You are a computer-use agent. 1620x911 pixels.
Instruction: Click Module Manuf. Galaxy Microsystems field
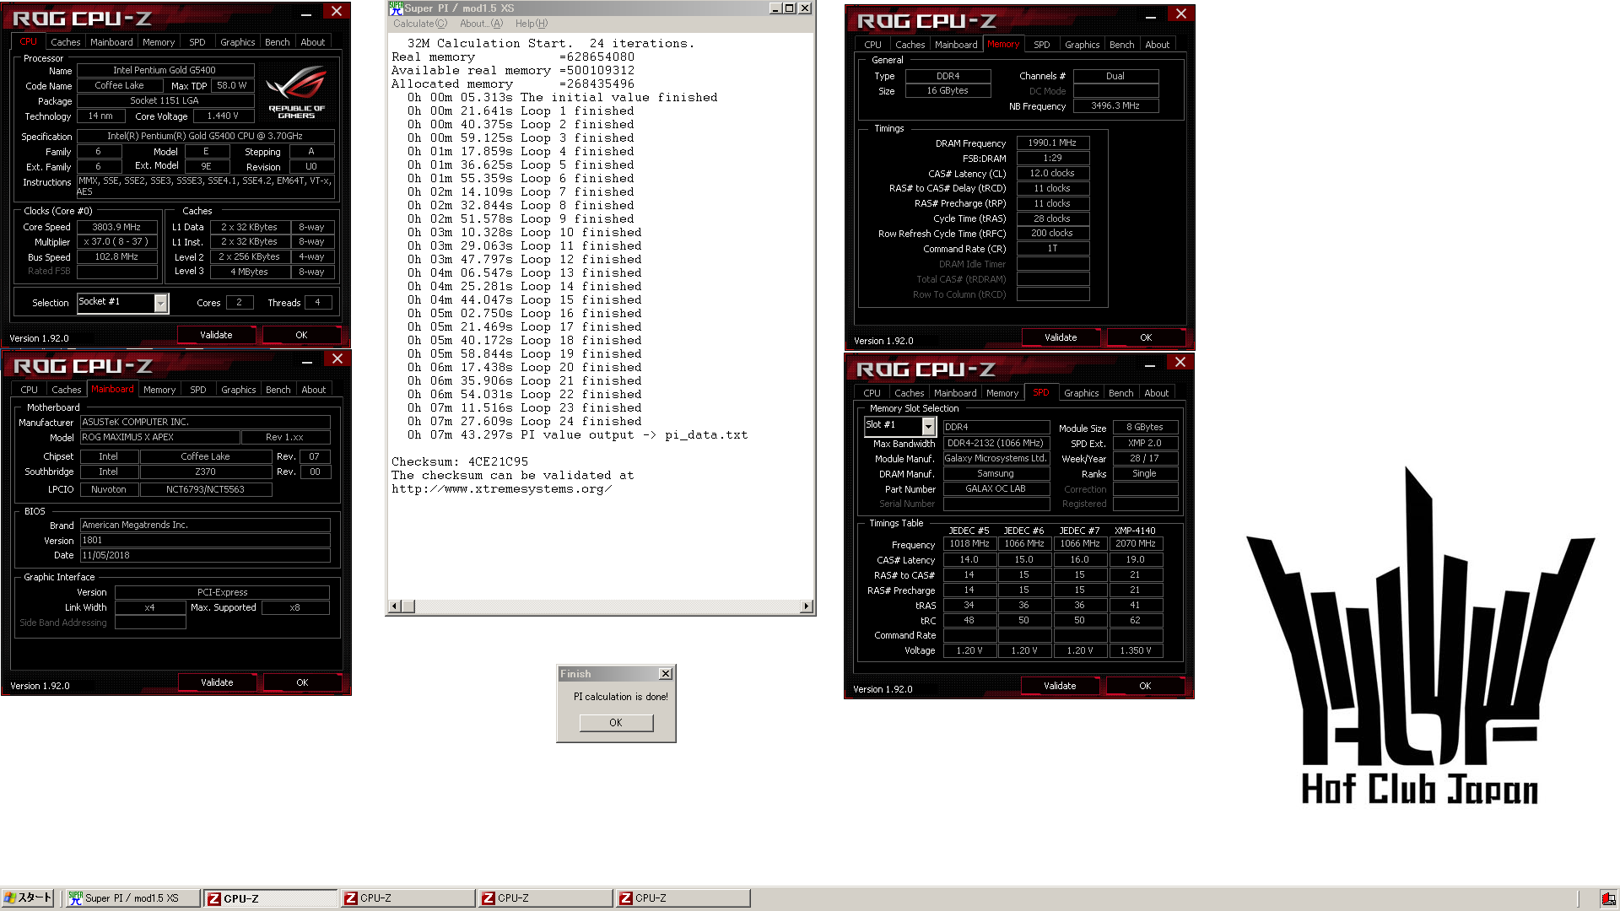point(996,458)
